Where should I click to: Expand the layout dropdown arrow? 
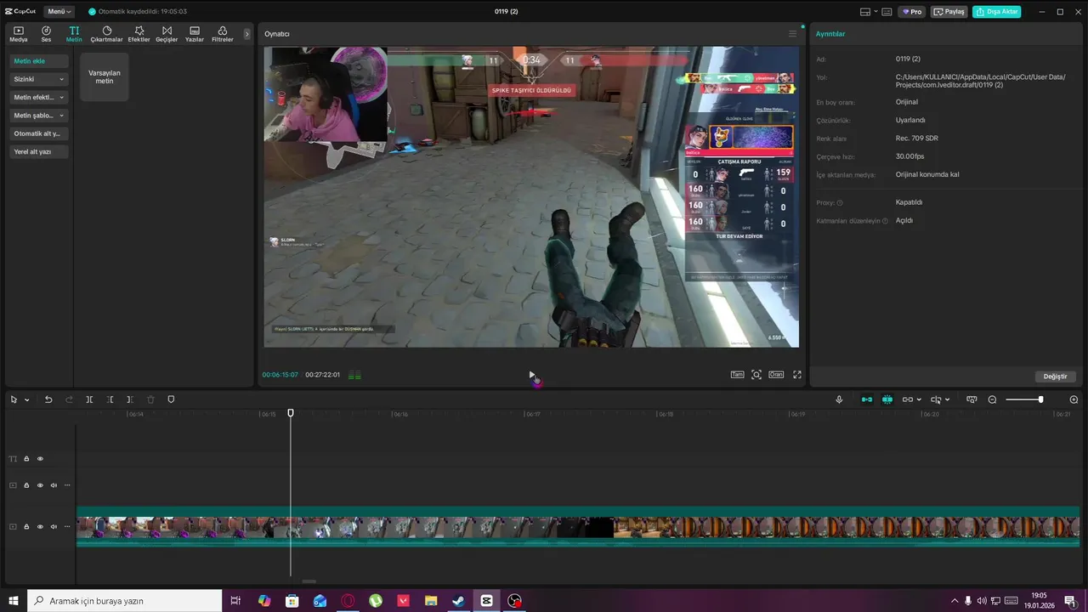(x=875, y=12)
